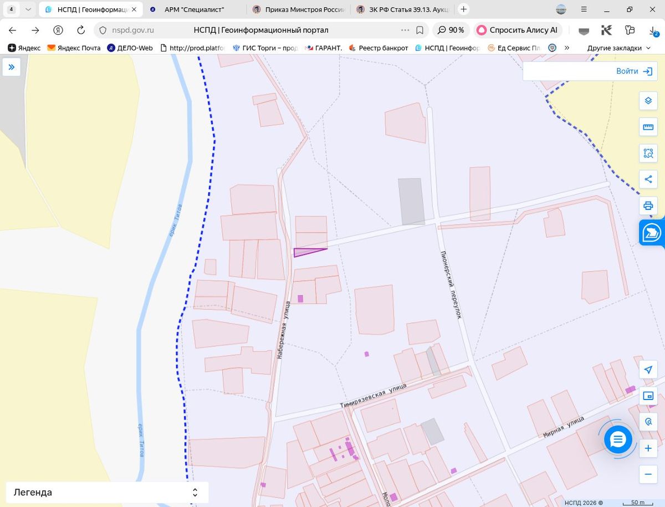Zoom out the map with minus
This screenshot has width=665, height=507.
648,474
